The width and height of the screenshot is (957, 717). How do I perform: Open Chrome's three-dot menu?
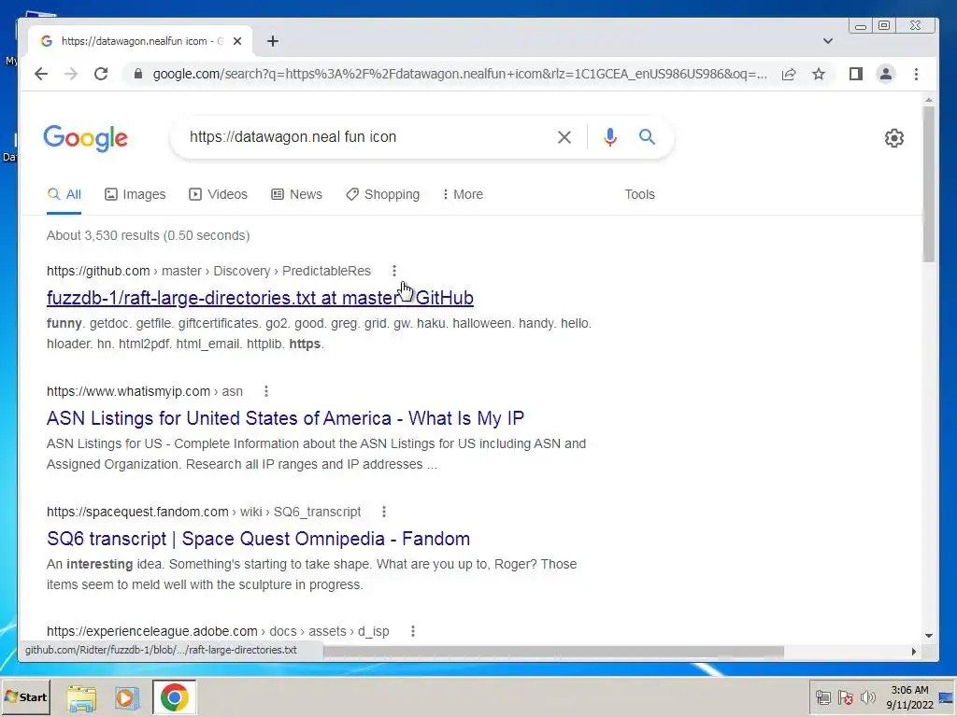point(916,74)
